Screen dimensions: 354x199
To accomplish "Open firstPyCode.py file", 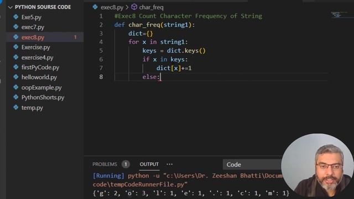I will [x=40, y=67].
